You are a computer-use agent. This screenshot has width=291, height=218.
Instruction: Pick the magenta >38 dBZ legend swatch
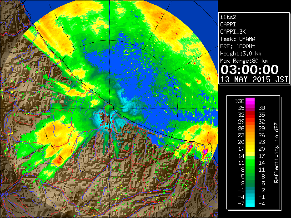click(x=250, y=101)
